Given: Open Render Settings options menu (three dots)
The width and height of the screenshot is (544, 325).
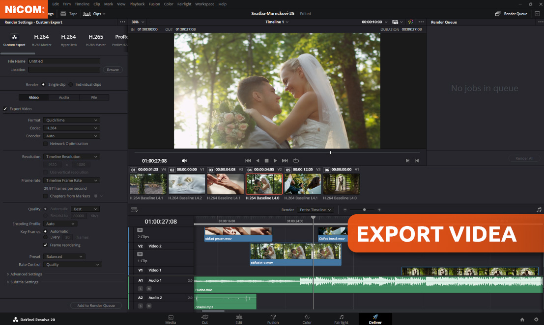Looking at the screenshot, I should pos(122,22).
